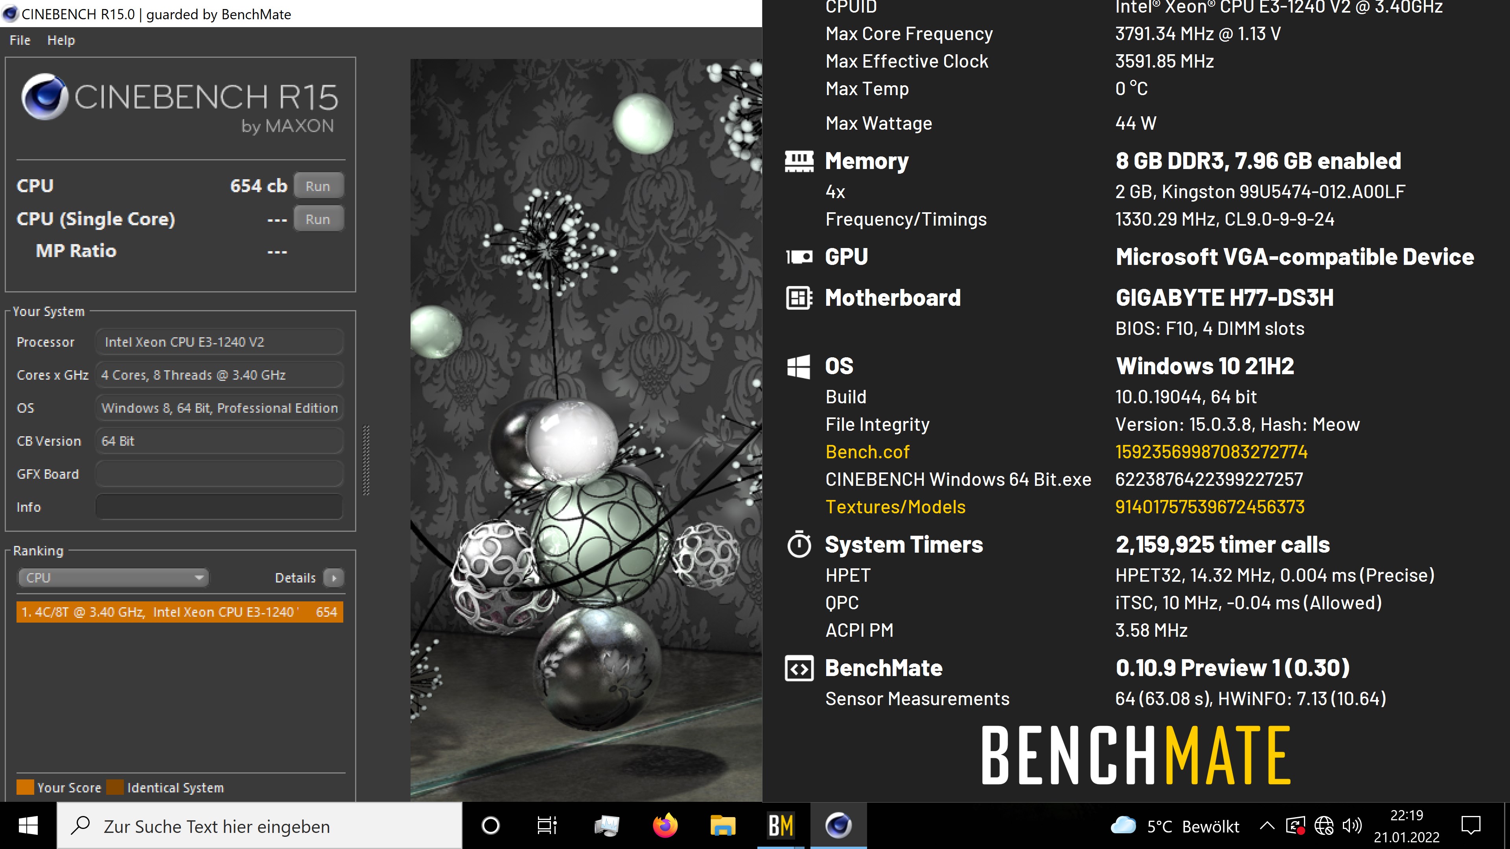The image size is (1510, 849).
Task: Click the Motherboard section icon
Action: tap(799, 298)
